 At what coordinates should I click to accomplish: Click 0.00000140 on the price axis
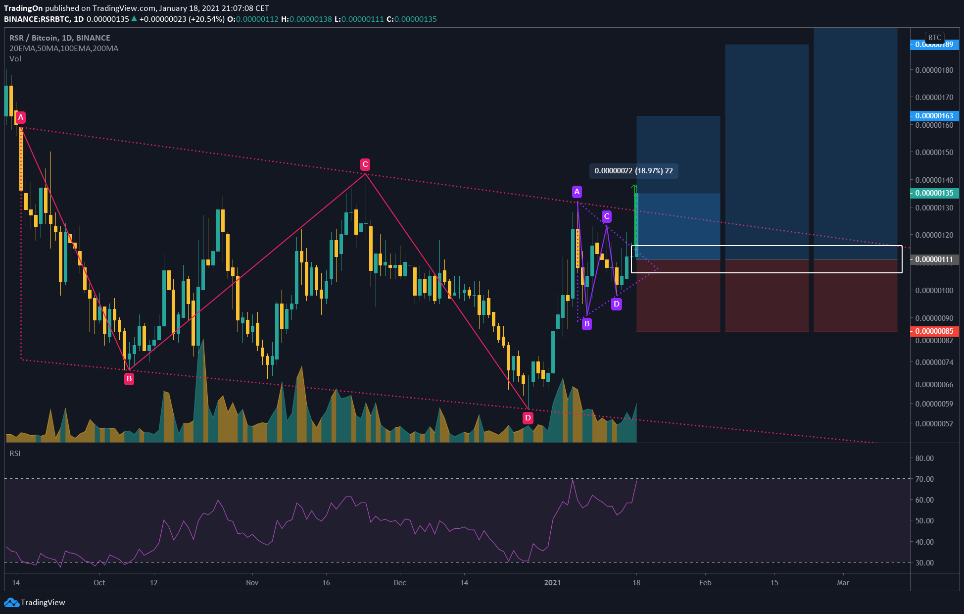[934, 180]
